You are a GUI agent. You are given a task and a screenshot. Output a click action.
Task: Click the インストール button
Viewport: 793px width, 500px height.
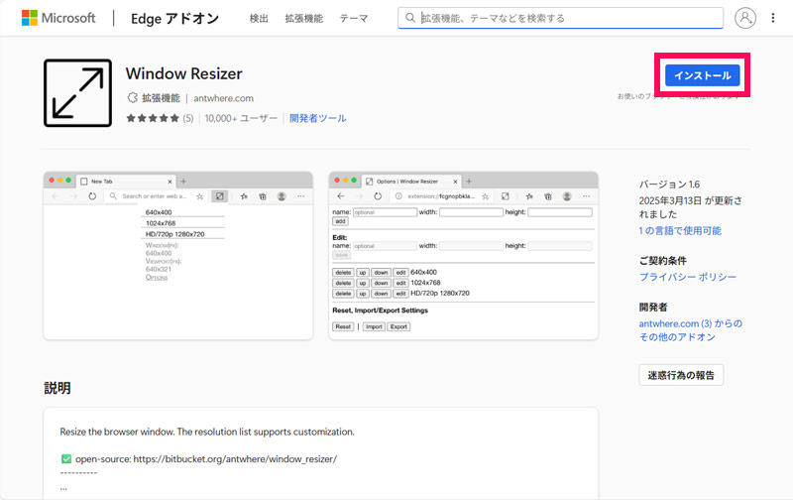click(702, 75)
